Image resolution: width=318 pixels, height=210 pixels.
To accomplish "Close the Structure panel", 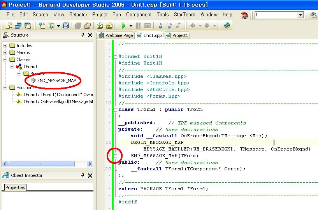I will click(90, 35).
